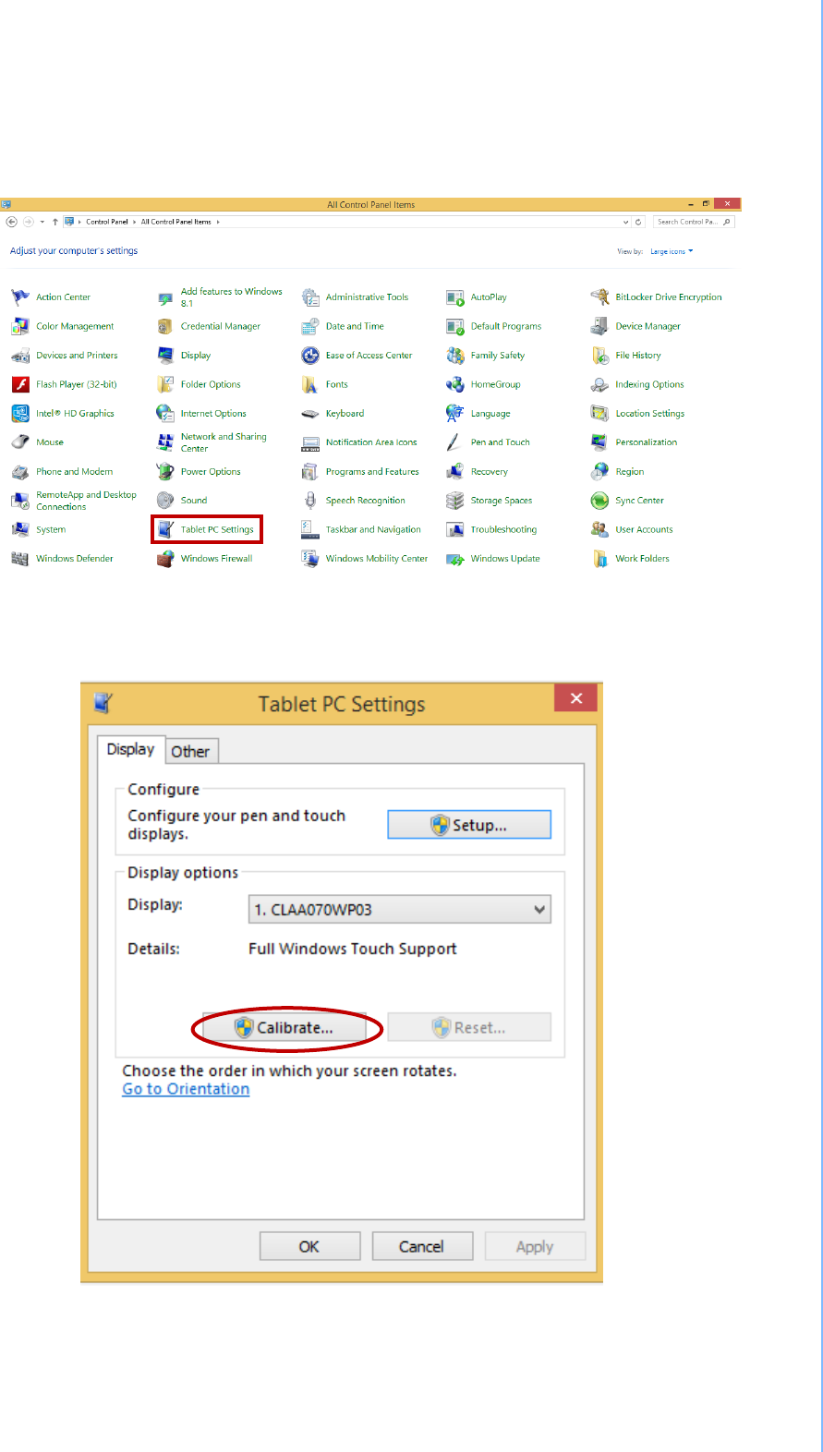823x1452 pixels.
Task: Open the Display monitor icon
Action: pos(164,356)
